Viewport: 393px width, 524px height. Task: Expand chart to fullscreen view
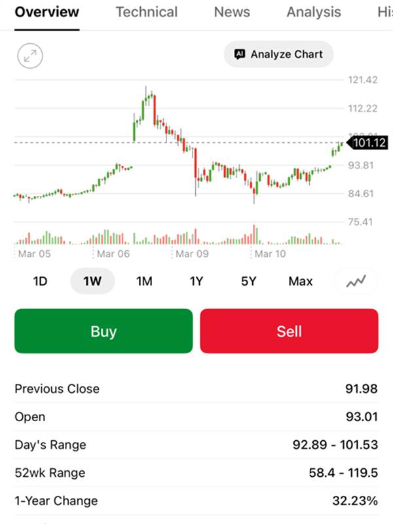(29, 56)
